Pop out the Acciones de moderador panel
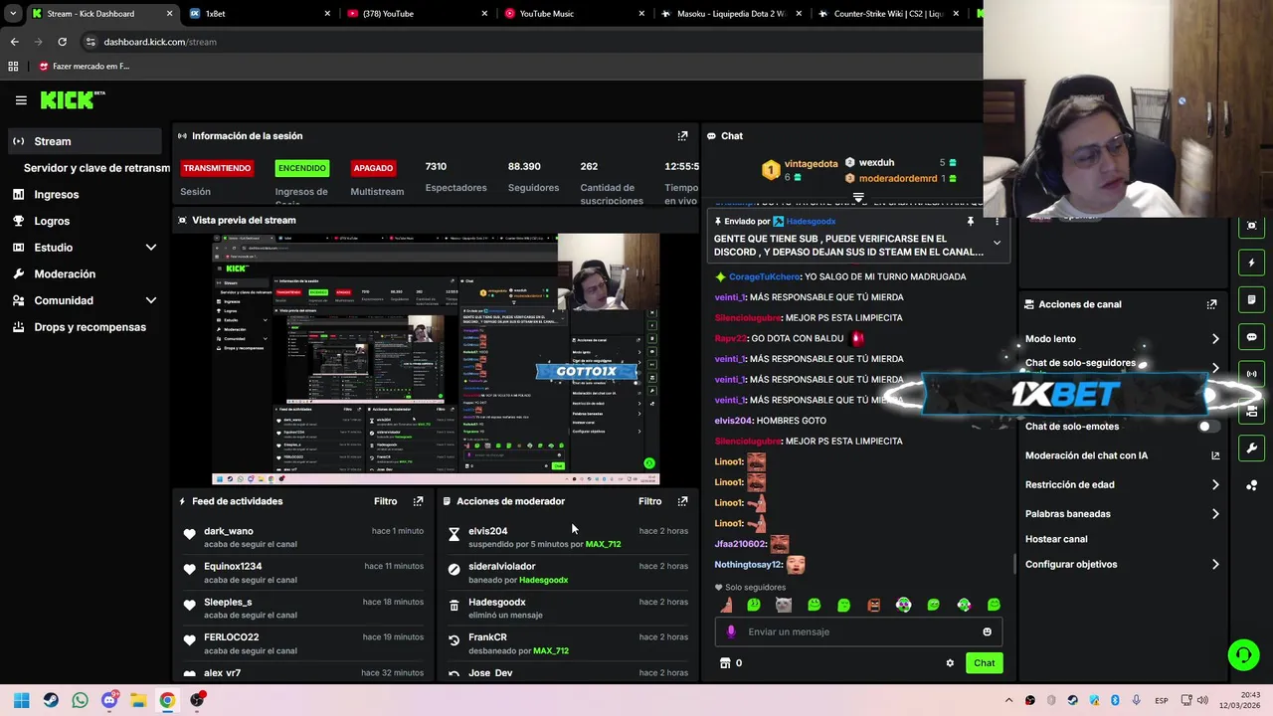This screenshot has width=1273, height=716. (682, 501)
